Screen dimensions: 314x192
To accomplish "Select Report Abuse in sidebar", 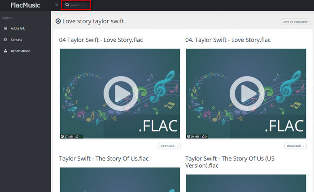I will (x=20, y=51).
